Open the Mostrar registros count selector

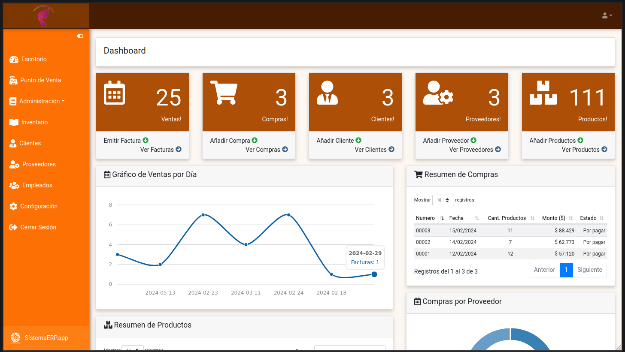coord(443,200)
